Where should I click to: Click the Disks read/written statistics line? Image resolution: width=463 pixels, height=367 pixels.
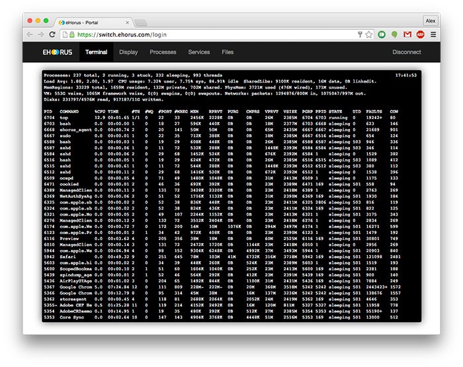(104, 99)
